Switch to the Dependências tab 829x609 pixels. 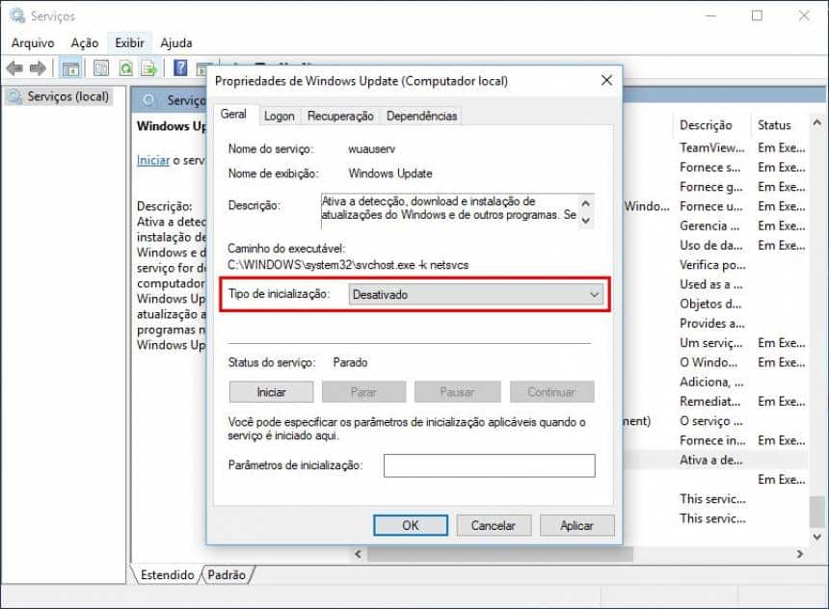(x=421, y=116)
